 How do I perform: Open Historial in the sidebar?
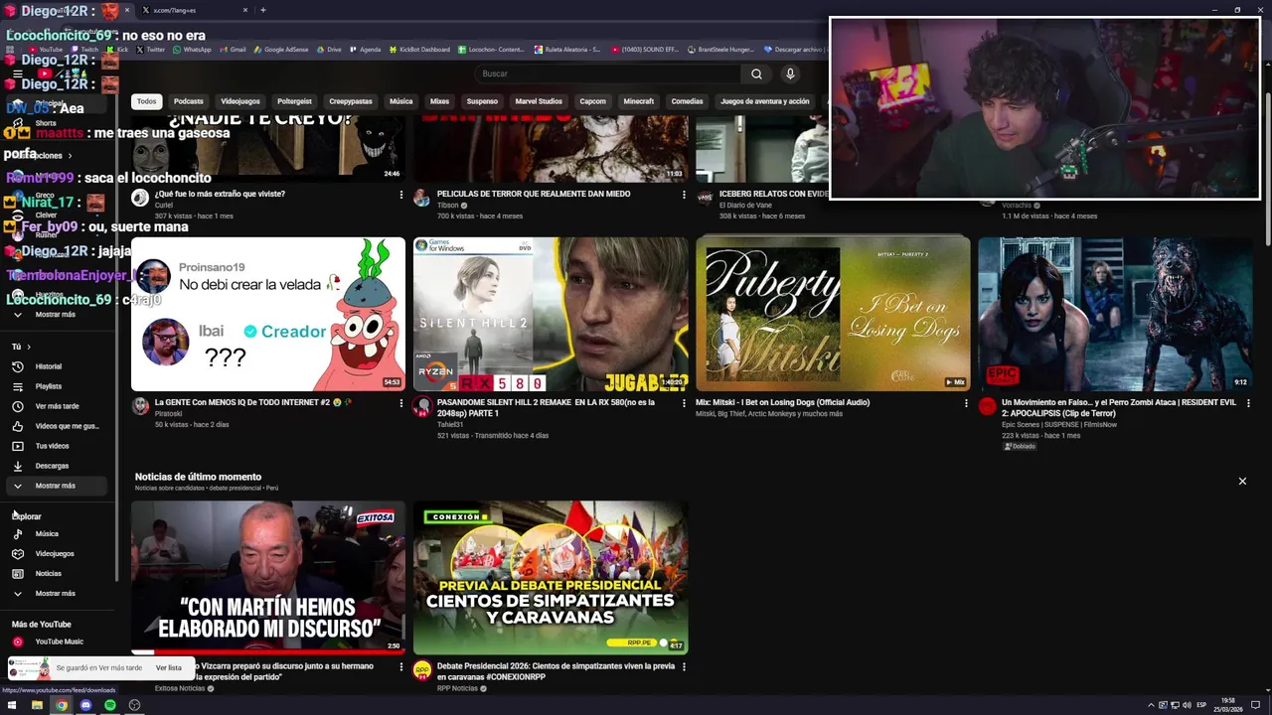49,366
